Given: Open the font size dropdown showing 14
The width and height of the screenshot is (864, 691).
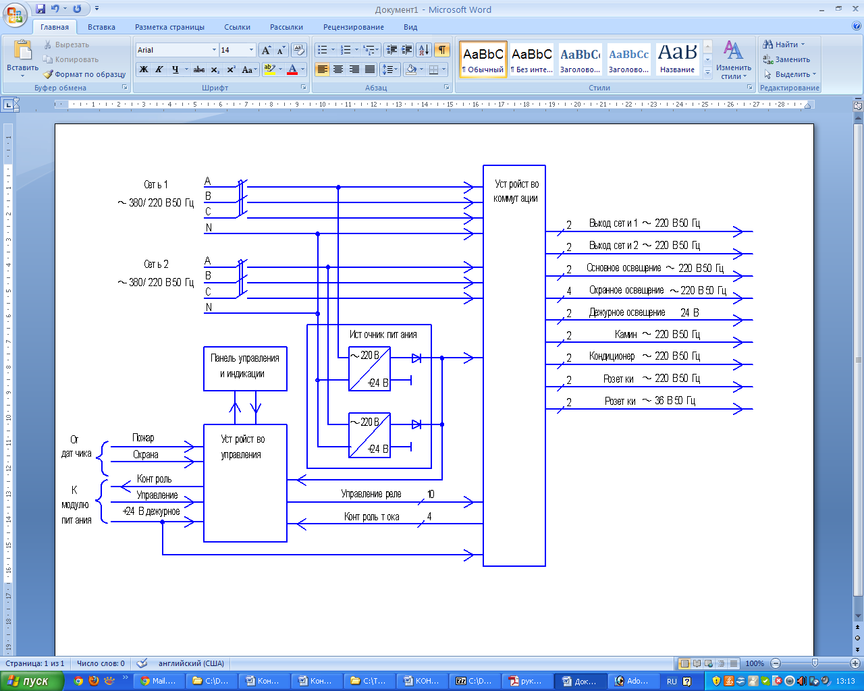Looking at the screenshot, I should (251, 50).
